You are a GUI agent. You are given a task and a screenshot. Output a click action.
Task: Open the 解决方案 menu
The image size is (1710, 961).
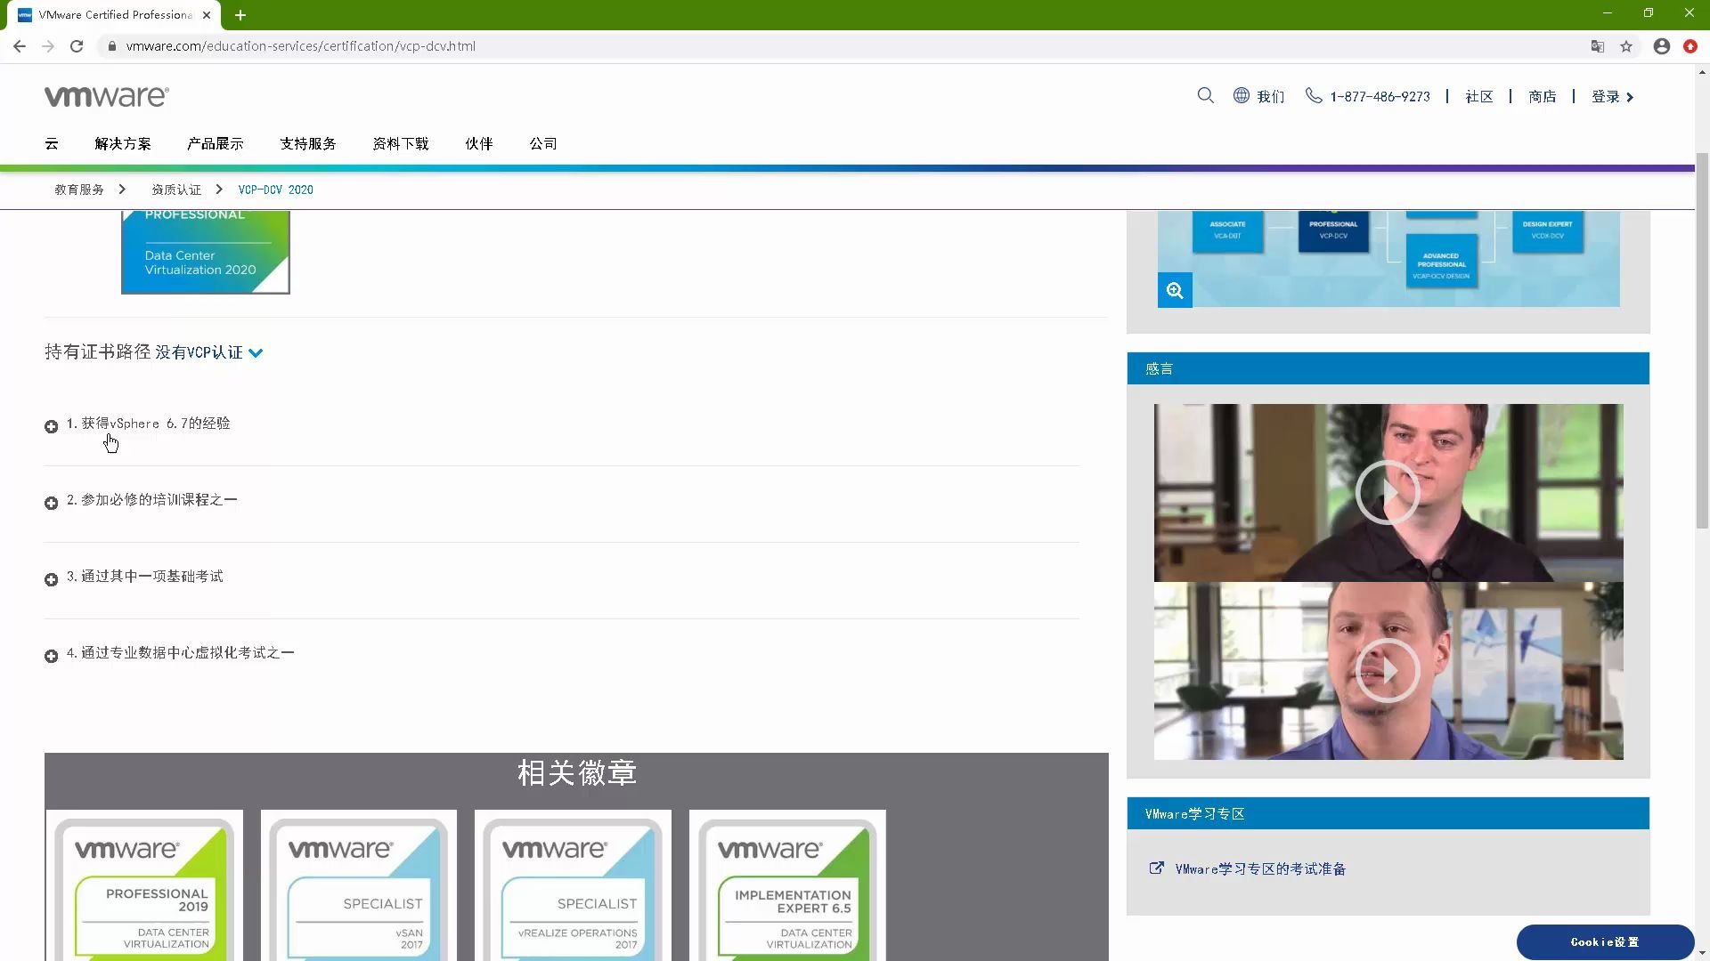(123, 143)
